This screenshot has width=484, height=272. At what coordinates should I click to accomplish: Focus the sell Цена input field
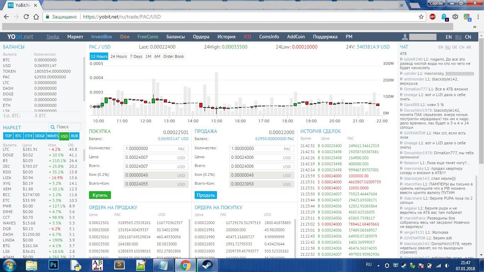[262, 157]
